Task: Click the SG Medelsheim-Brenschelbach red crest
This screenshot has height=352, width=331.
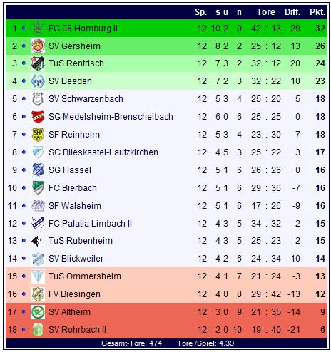Action: [38, 117]
